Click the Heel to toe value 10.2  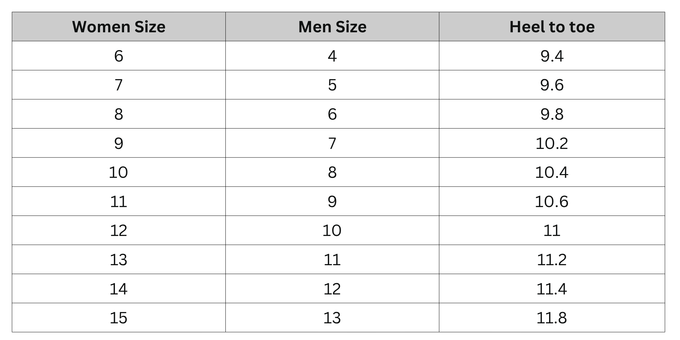tap(552, 143)
